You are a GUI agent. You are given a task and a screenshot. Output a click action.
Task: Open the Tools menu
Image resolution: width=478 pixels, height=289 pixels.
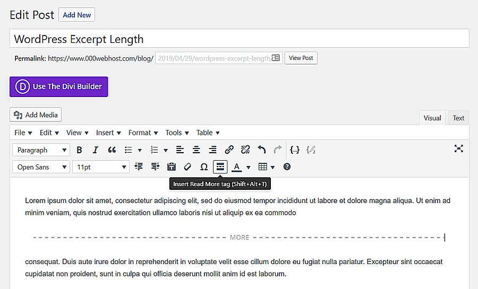tap(177, 133)
